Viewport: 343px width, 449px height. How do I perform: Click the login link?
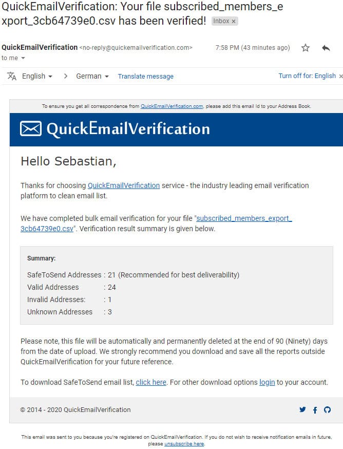267,382
